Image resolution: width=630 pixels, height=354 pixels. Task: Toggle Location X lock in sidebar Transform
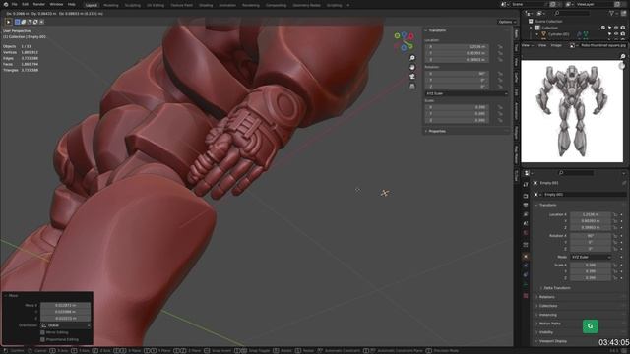(x=500, y=47)
